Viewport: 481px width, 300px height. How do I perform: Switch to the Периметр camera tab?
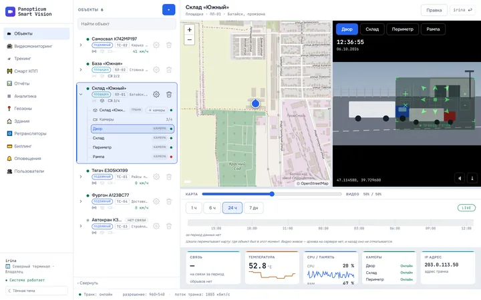click(x=402, y=29)
